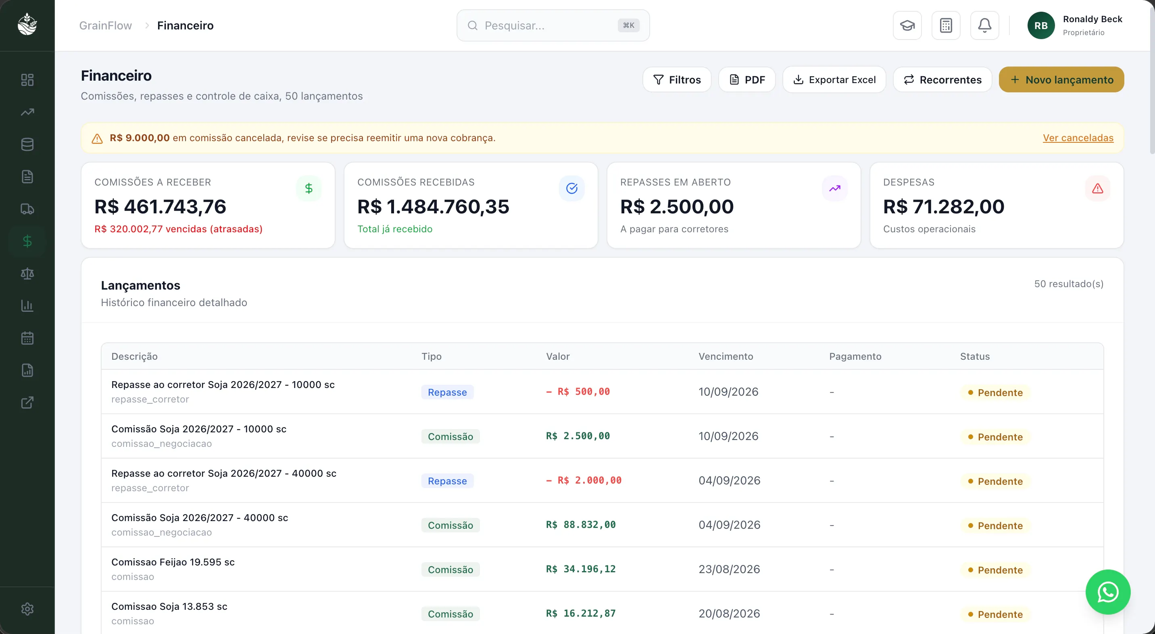1155x634 pixels.
Task: Click Exportar Excel button
Action: point(834,80)
